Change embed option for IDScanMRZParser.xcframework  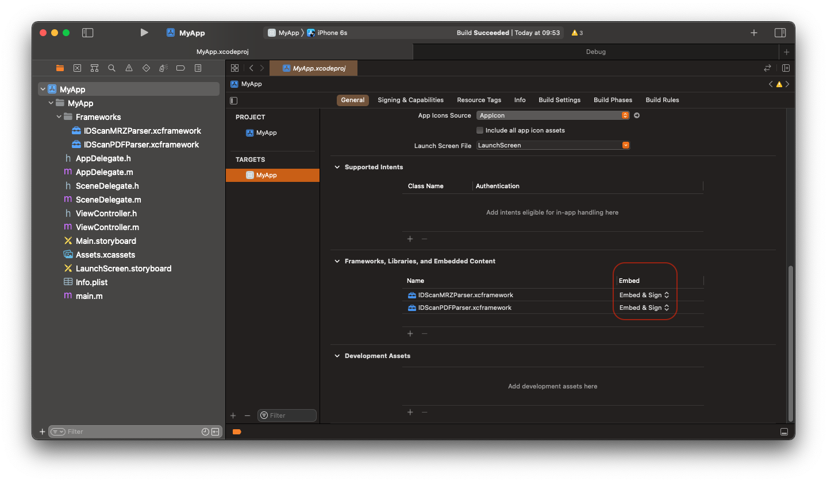(x=644, y=295)
